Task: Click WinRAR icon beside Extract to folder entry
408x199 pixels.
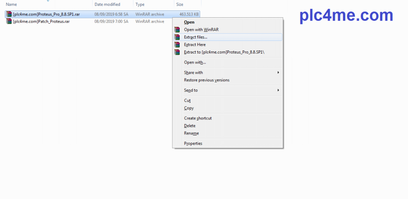Action: coord(177,52)
